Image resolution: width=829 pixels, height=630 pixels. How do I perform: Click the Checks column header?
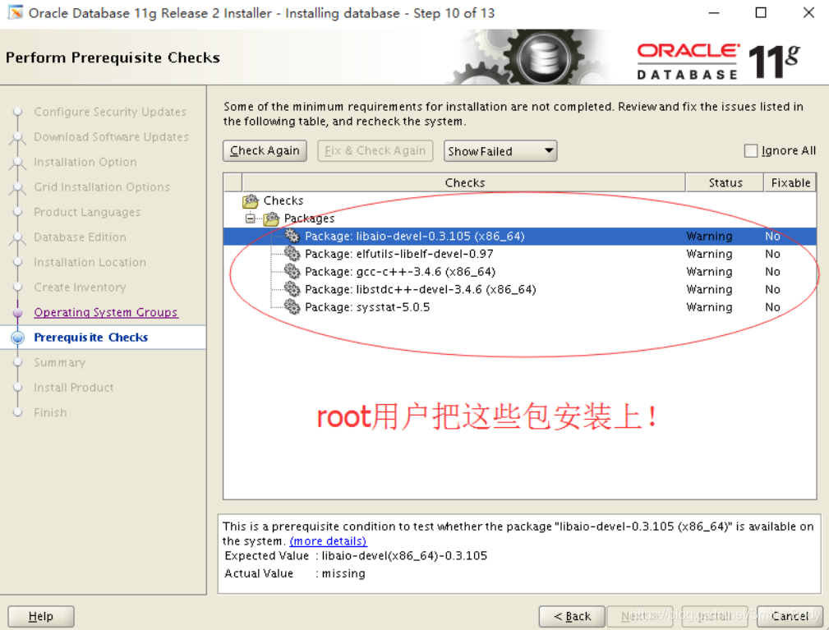click(464, 182)
